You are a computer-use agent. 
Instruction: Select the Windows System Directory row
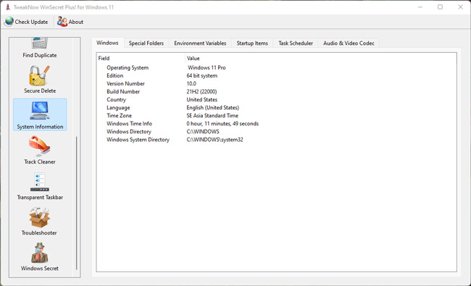pyautogui.click(x=276, y=140)
